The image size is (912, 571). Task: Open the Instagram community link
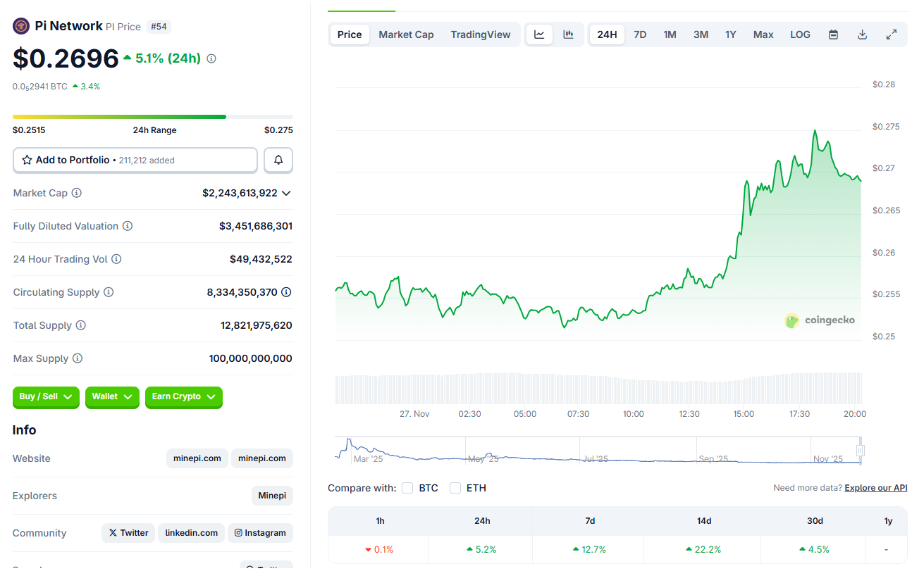(261, 533)
